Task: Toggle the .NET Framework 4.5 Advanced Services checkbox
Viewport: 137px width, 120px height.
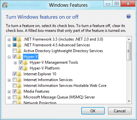Action: coord(15,45)
